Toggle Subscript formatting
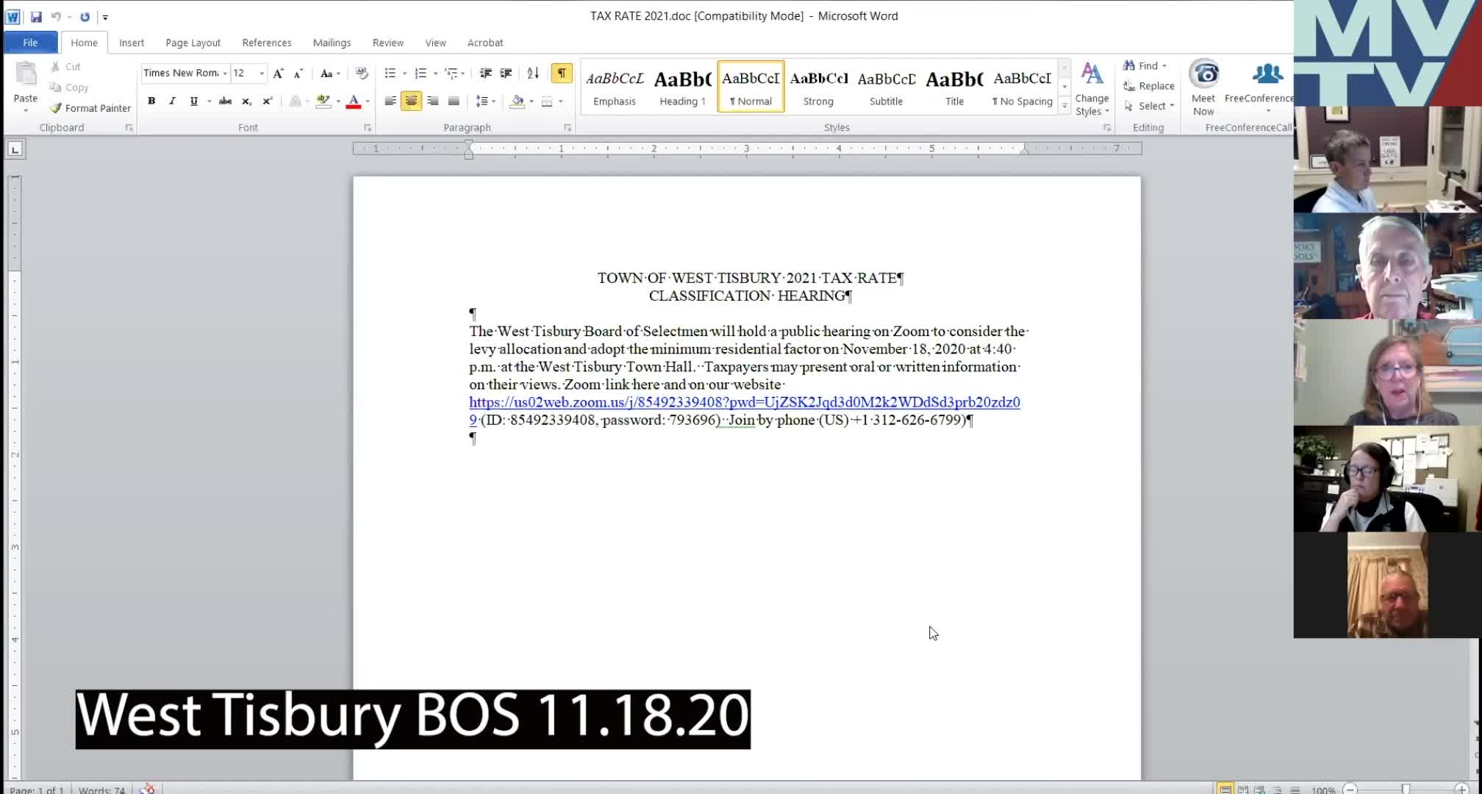 point(247,101)
